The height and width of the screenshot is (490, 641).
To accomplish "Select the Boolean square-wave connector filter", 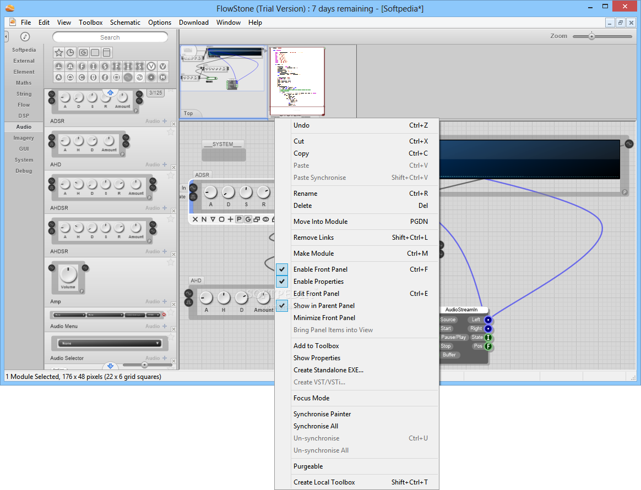I will click(70, 66).
